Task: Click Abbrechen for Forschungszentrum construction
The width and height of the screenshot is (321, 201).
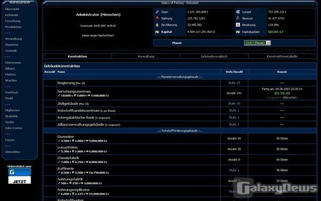Action: (x=289, y=97)
